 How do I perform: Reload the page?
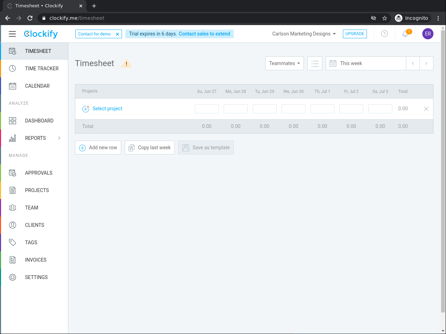[30, 18]
